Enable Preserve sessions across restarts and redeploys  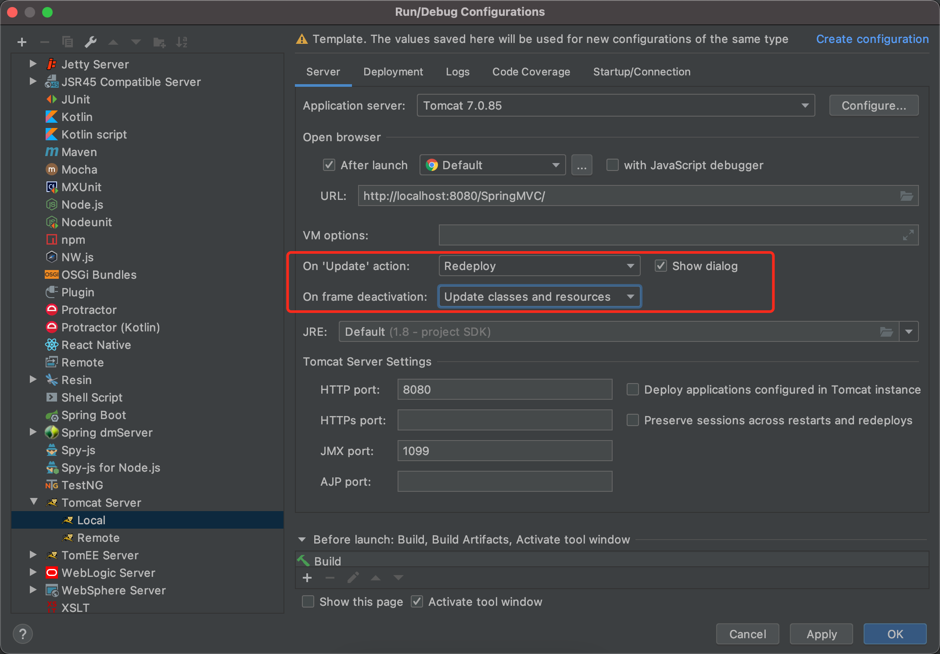point(632,420)
